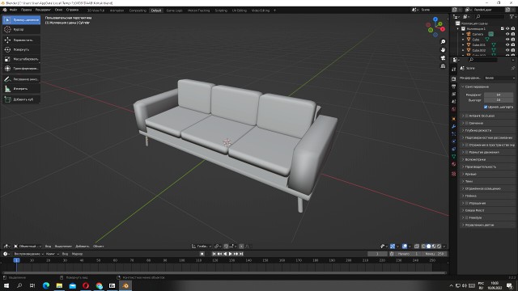
Task: Open the Object Data mesh tab
Action: [x=453, y=157]
